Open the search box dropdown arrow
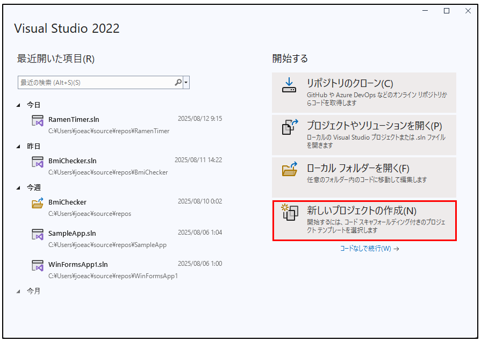Image resolution: width=481 pixels, height=341 pixels. point(186,83)
